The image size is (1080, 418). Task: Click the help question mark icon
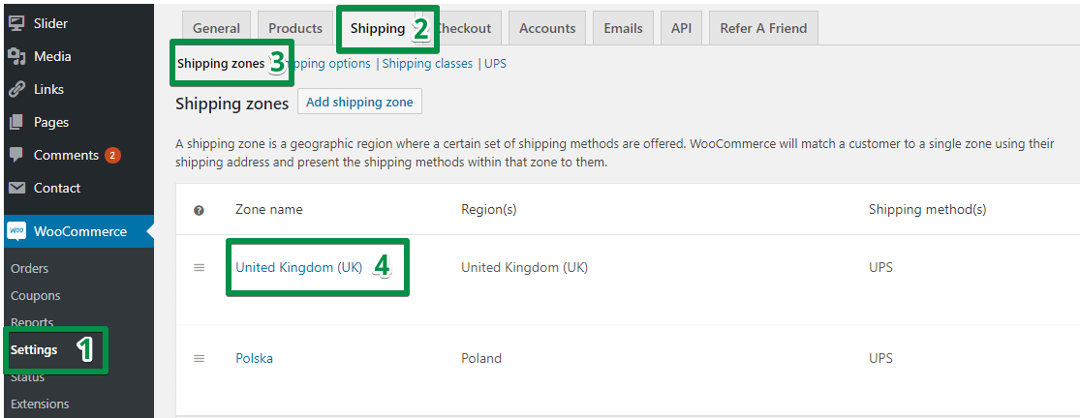coord(200,210)
